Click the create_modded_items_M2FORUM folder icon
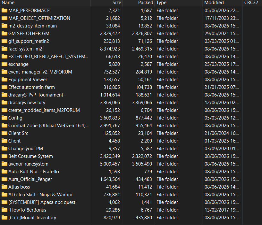Screen dimensions: 262x225 [4, 110]
